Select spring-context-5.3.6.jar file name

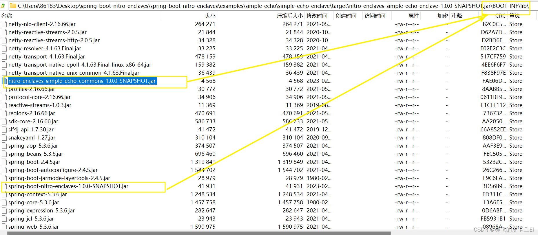pos(38,194)
